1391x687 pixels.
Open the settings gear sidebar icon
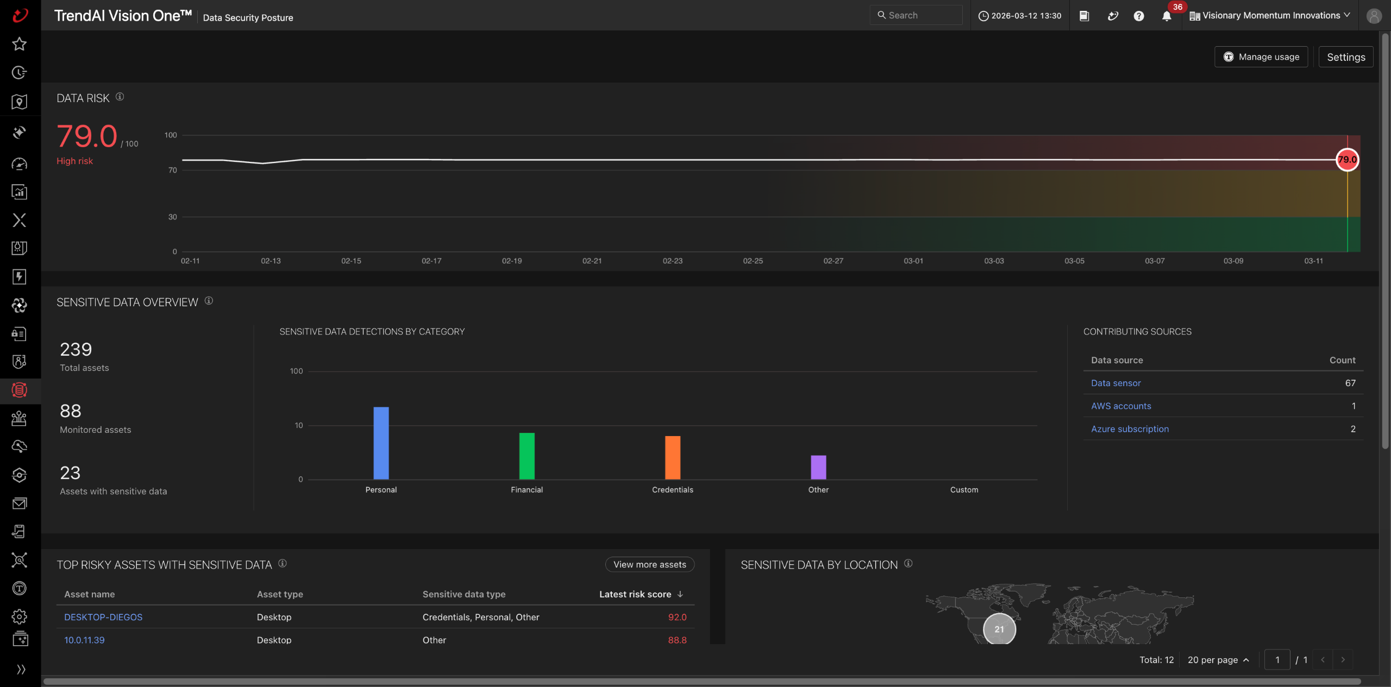pyautogui.click(x=20, y=616)
